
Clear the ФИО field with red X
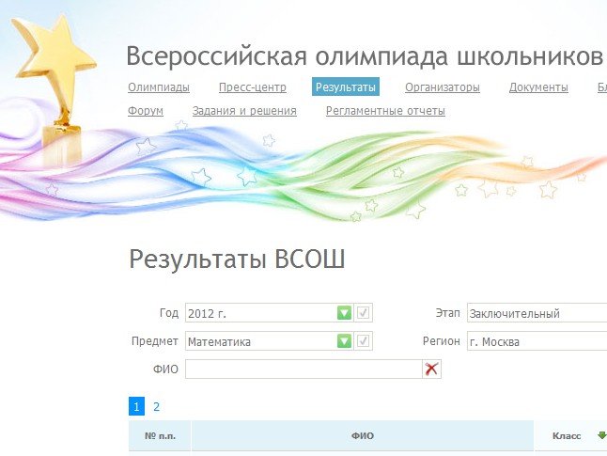click(431, 370)
